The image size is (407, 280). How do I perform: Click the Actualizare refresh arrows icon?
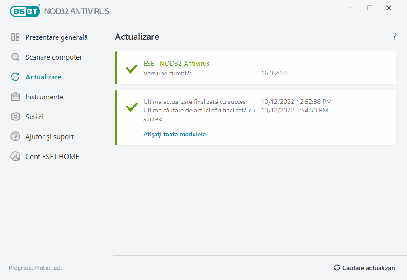15,77
